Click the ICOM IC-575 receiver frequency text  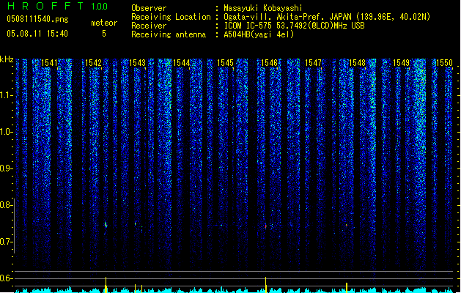pos(294,26)
